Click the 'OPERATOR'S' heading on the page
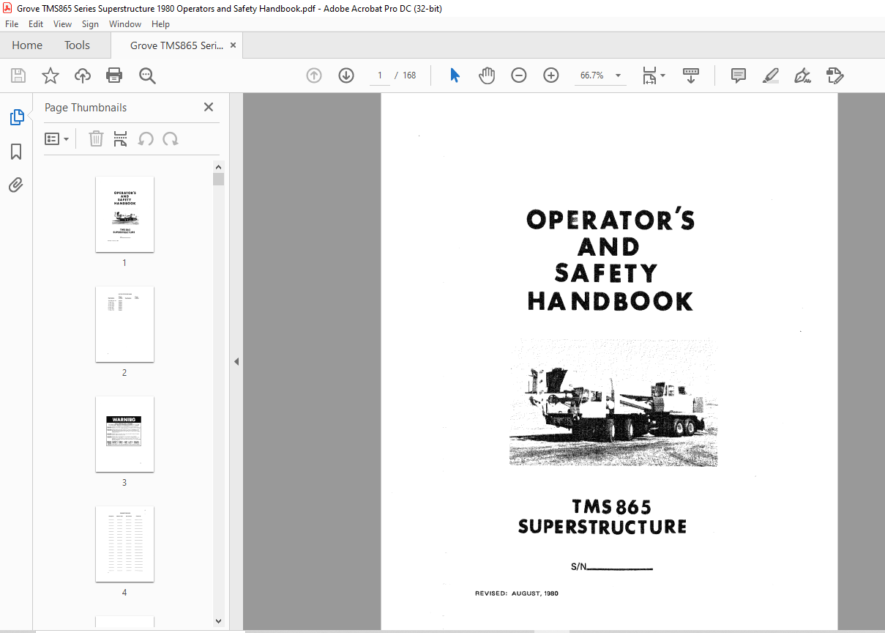This screenshot has width=885, height=633. click(x=610, y=221)
